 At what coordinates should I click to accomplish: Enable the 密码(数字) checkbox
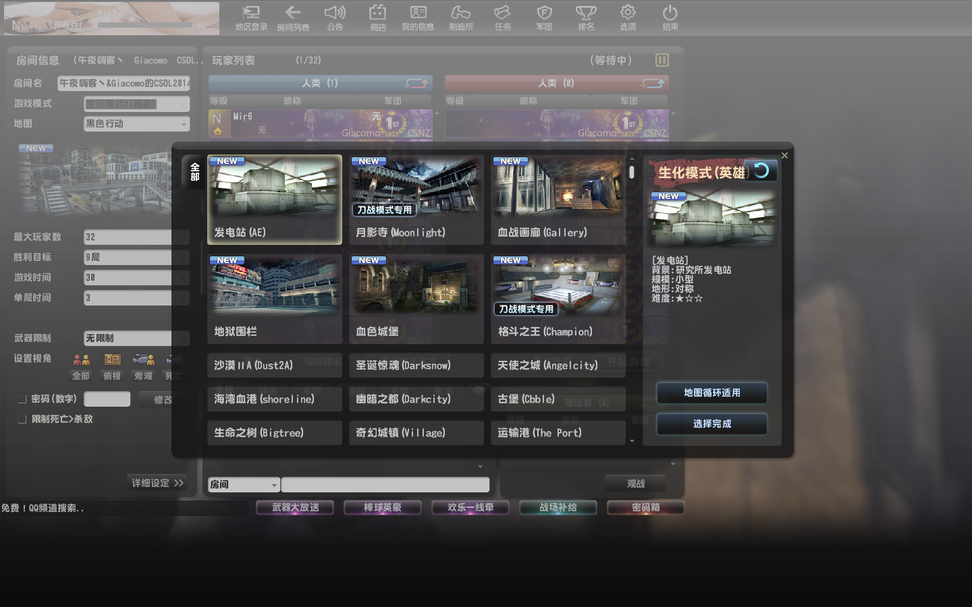[x=22, y=399]
